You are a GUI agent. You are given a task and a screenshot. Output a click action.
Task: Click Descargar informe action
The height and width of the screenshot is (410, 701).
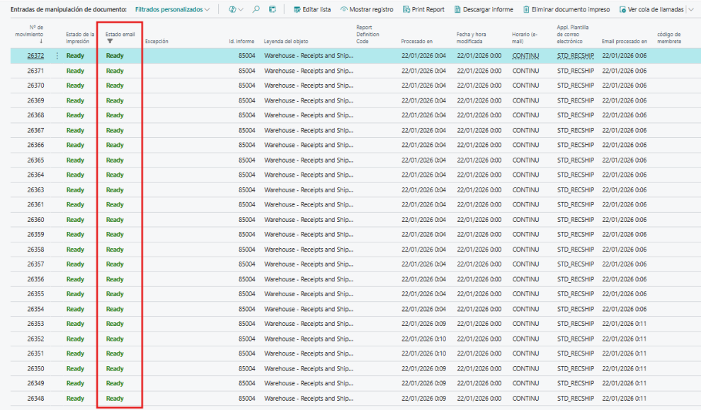484,9
